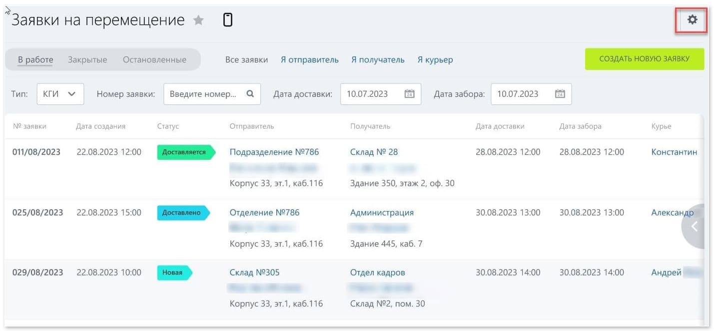714x331 pixels.
Task: Open the settings gear icon
Action: (x=692, y=20)
